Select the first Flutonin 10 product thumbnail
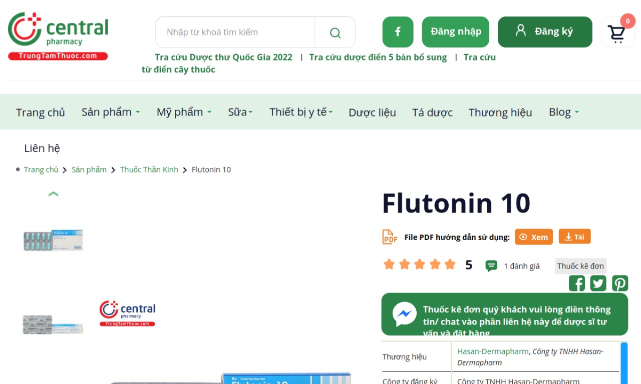This screenshot has height=384, width=641. coord(53,240)
